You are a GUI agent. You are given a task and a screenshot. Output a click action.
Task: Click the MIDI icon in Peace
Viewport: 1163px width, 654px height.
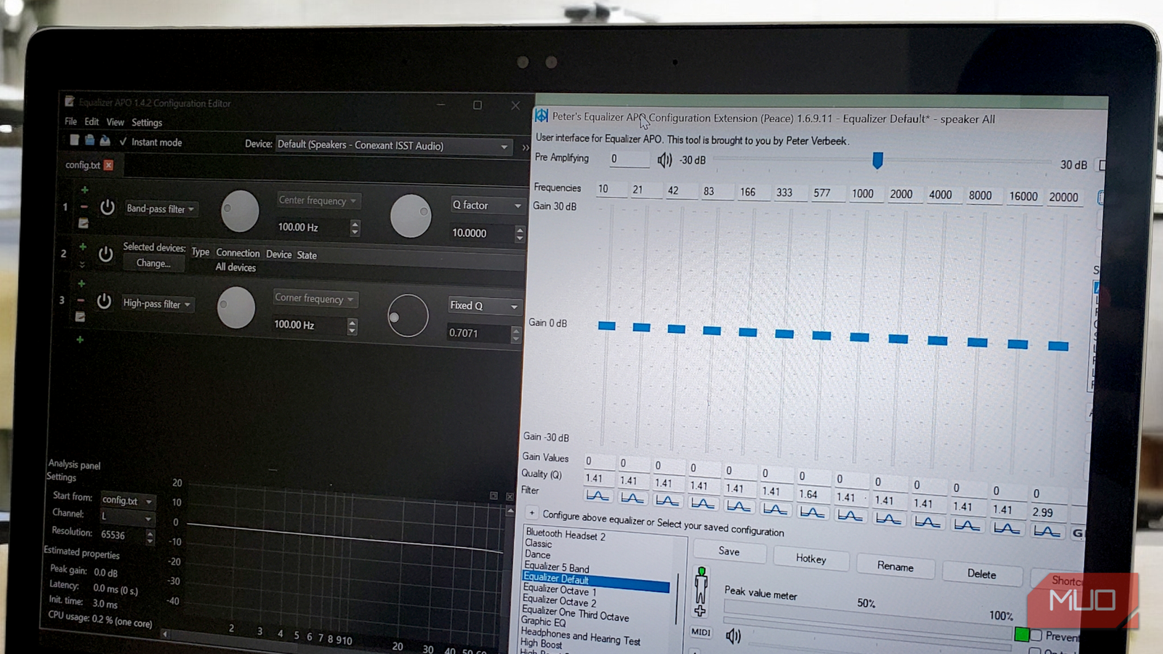click(x=700, y=633)
